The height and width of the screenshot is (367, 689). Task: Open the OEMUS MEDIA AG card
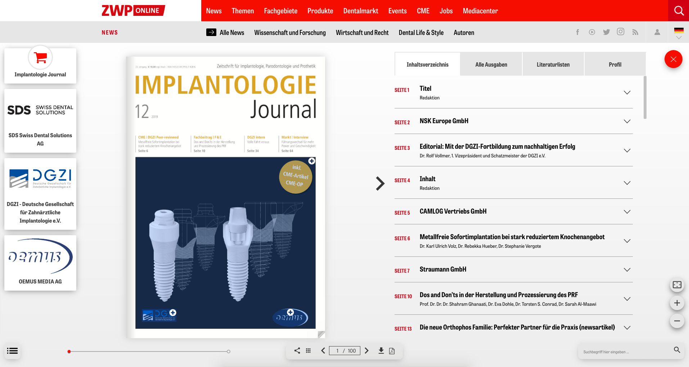pyautogui.click(x=40, y=263)
